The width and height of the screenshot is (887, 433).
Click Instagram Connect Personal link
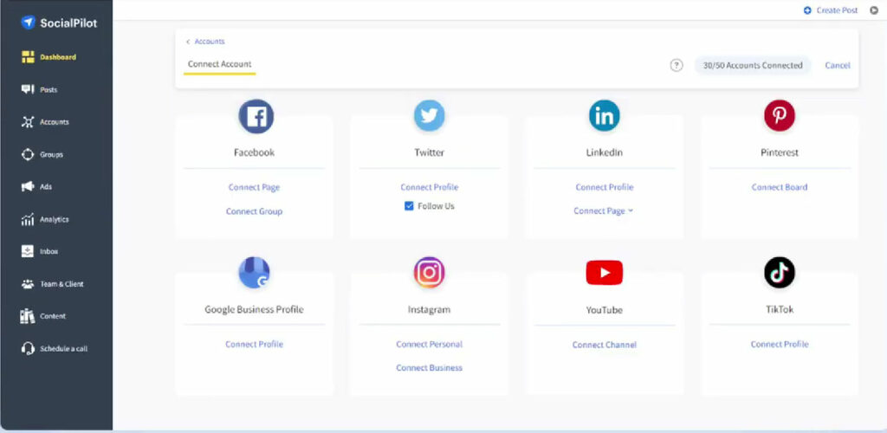(430, 345)
